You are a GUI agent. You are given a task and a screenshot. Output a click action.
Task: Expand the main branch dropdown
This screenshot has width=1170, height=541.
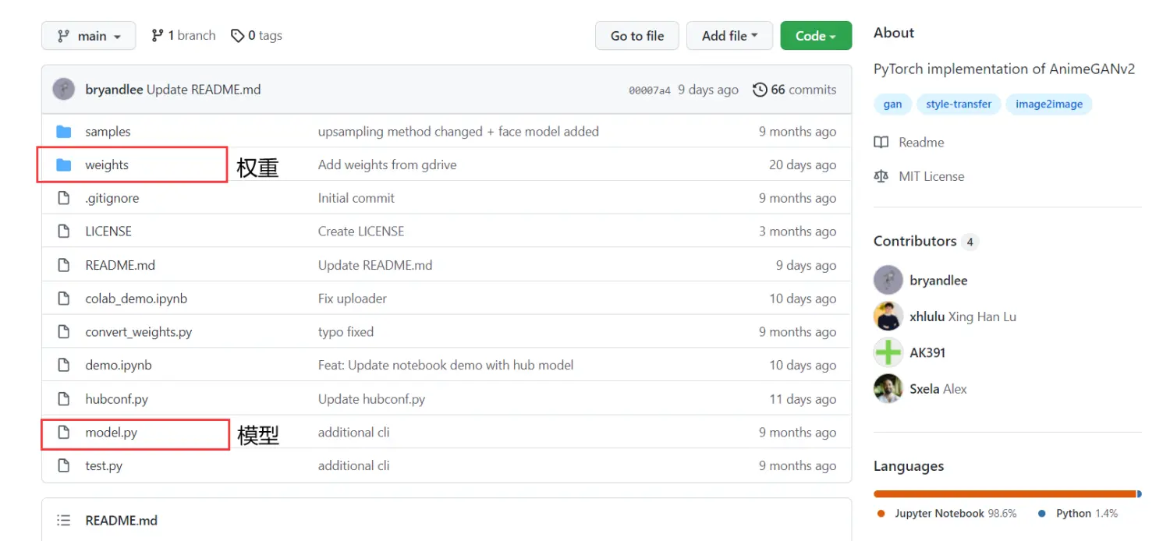88,36
